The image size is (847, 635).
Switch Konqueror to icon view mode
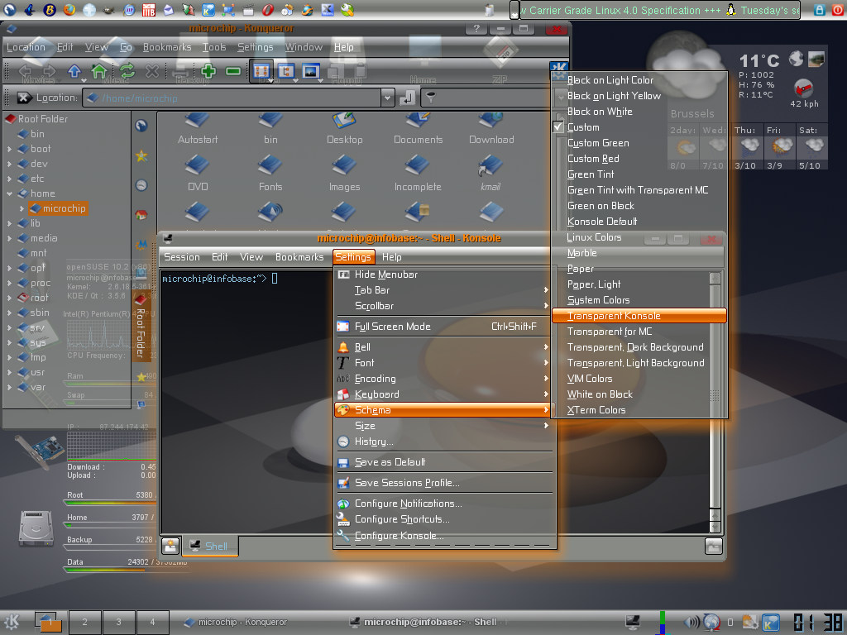click(261, 71)
